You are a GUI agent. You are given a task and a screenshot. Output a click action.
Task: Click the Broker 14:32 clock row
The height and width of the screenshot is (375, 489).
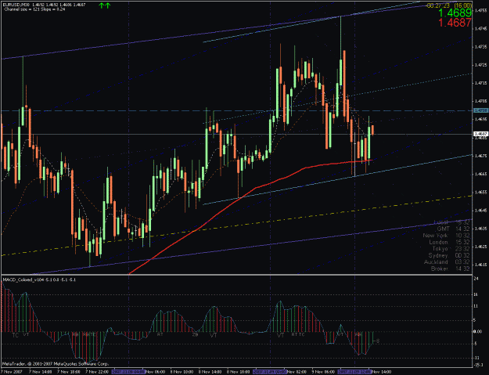(451, 269)
